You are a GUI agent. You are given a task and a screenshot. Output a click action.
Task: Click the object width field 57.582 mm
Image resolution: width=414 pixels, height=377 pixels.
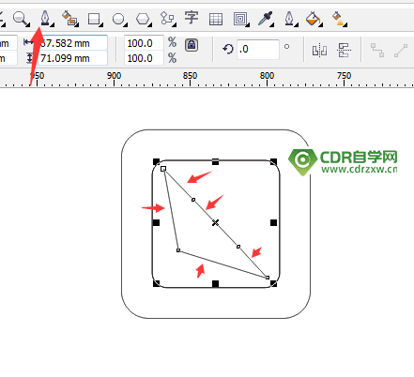72,43
